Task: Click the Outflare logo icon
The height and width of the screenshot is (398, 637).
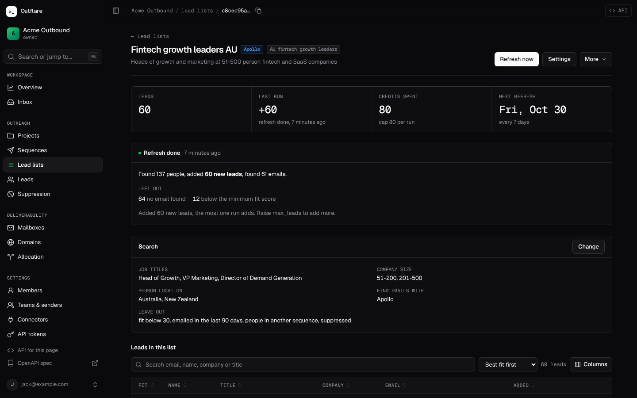Action: click(12, 11)
